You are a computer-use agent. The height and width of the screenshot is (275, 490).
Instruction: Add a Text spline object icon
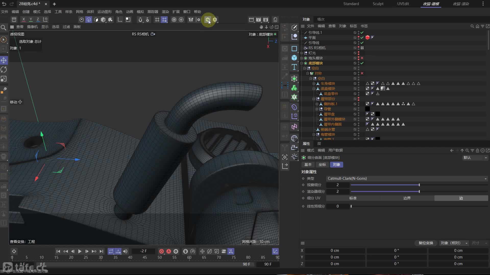pos(294,67)
